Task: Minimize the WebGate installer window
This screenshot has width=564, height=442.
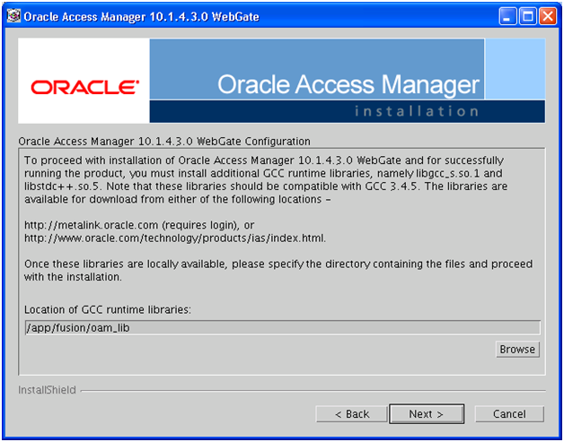Action: (507, 16)
